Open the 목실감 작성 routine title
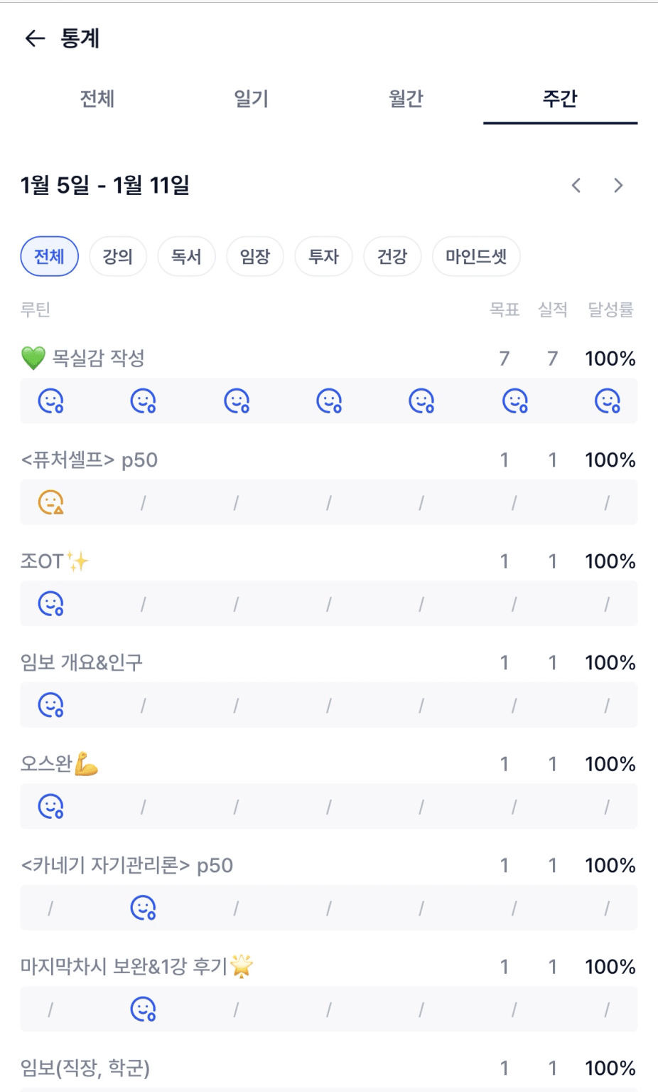Viewport: 658px width, 1092px height. coord(98,358)
